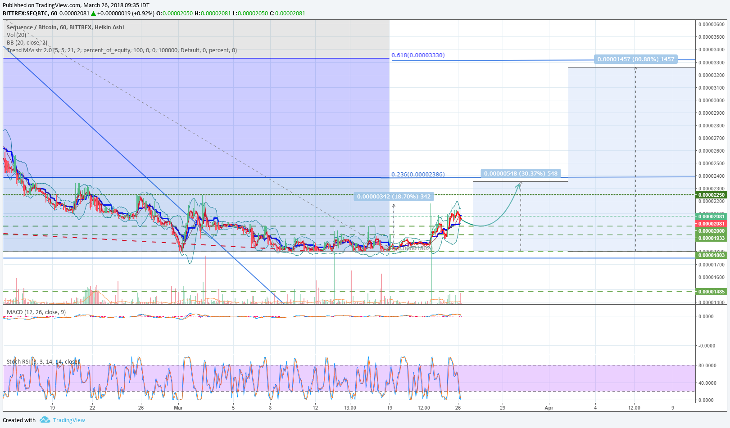
Task: Click the 29 date label on time axis
Action: pos(503,408)
